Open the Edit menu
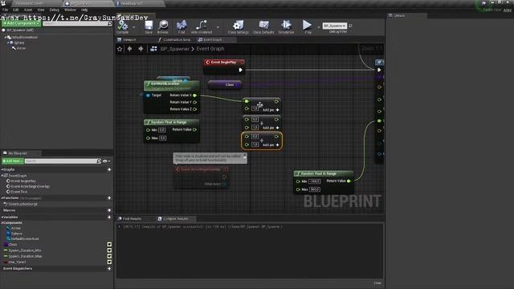The width and height of the screenshot is (514, 289). (x=16, y=10)
